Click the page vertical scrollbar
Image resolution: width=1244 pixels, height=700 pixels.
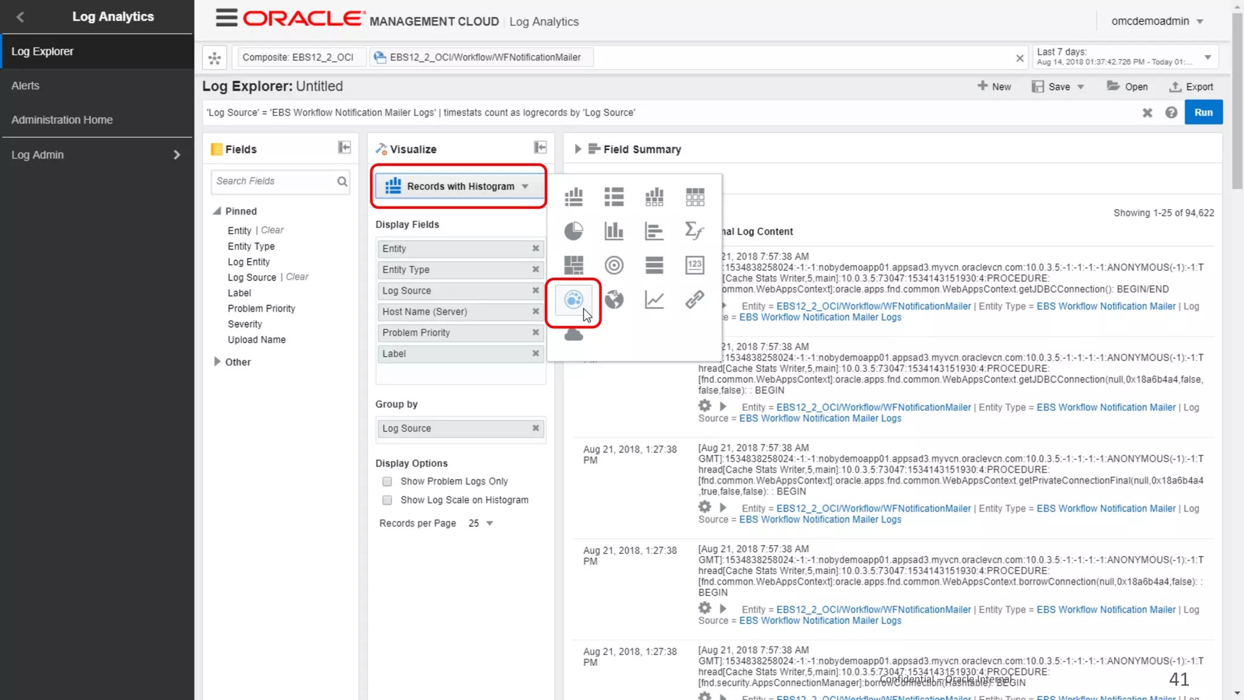1237,100
